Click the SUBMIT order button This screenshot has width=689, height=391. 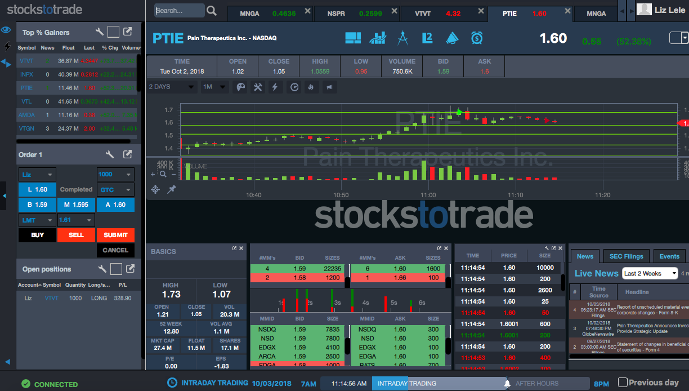(115, 235)
